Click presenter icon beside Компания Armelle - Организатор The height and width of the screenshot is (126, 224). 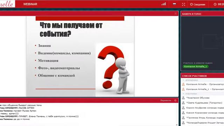click(183, 84)
